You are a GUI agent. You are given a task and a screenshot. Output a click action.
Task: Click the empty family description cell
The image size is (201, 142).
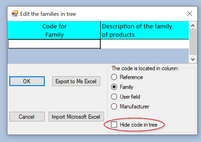point(144,44)
